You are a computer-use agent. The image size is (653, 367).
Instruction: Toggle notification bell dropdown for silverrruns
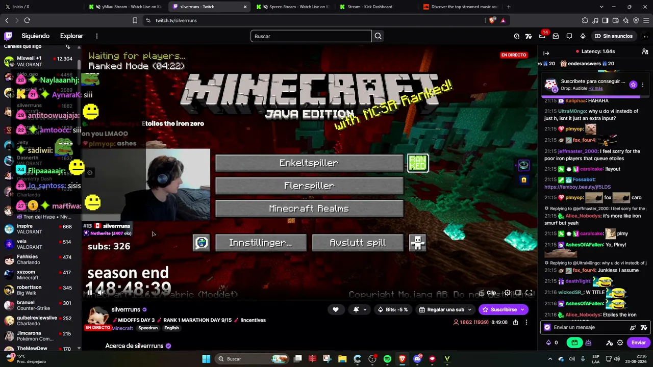pos(360,309)
